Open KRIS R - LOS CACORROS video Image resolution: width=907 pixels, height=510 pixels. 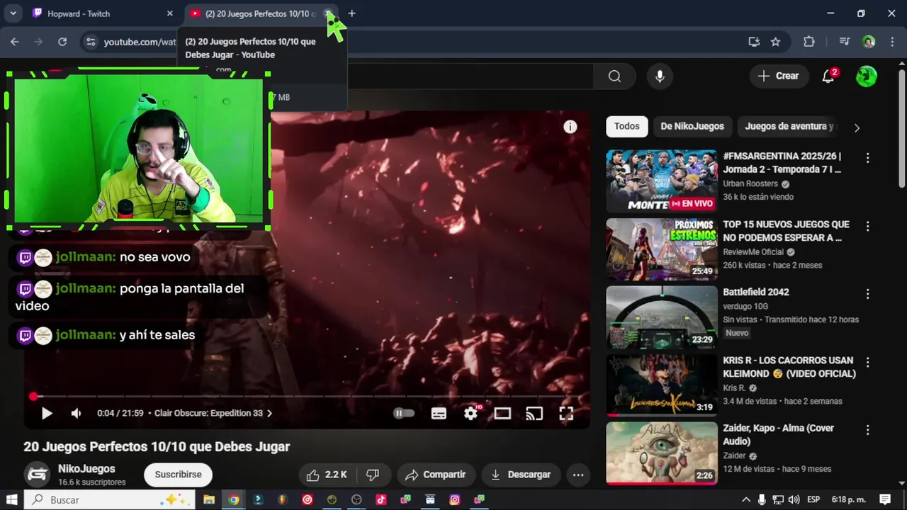[662, 385]
